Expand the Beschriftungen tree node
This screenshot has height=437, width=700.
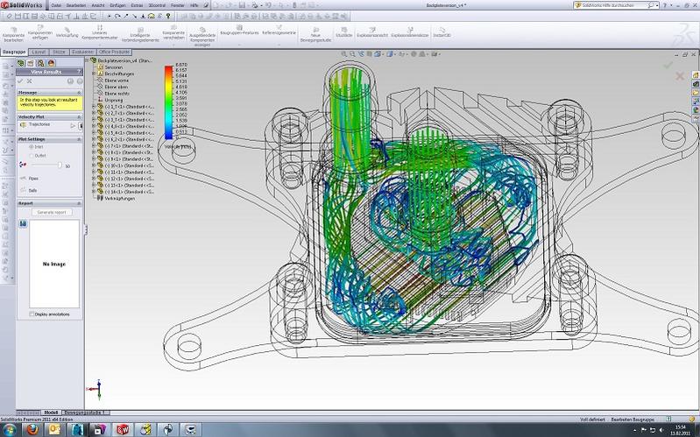click(94, 74)
